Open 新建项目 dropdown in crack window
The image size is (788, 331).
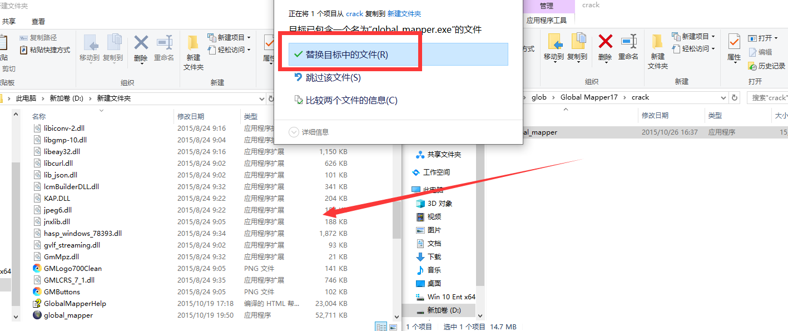(693, 36)
